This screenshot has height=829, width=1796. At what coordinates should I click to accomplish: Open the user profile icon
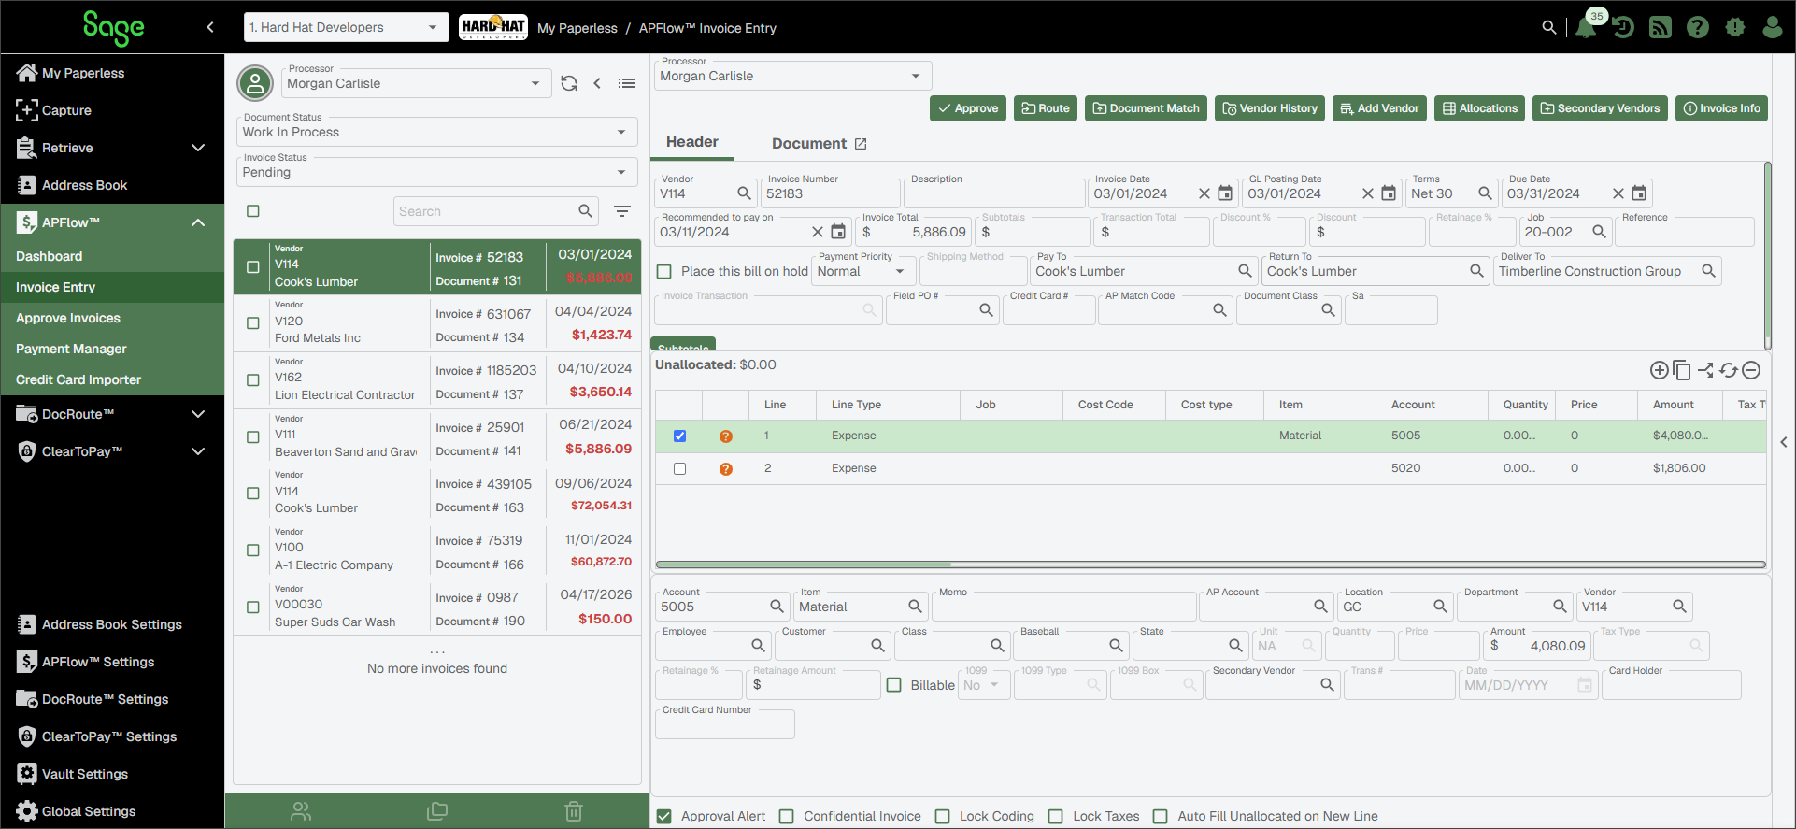pos(1772,27)
